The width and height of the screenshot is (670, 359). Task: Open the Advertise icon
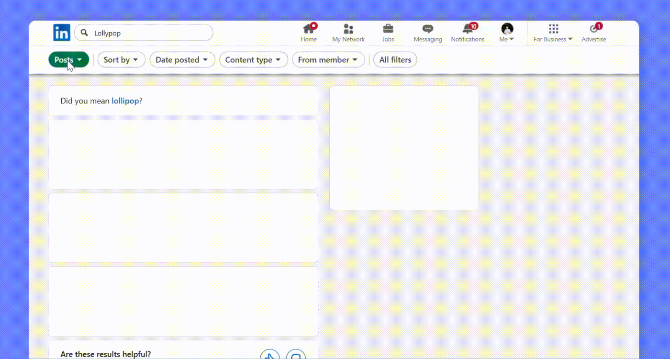tap(593, 29)
